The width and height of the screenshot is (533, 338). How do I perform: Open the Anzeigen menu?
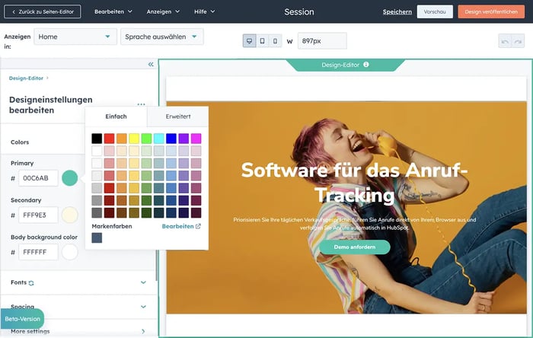coord(163,11)
